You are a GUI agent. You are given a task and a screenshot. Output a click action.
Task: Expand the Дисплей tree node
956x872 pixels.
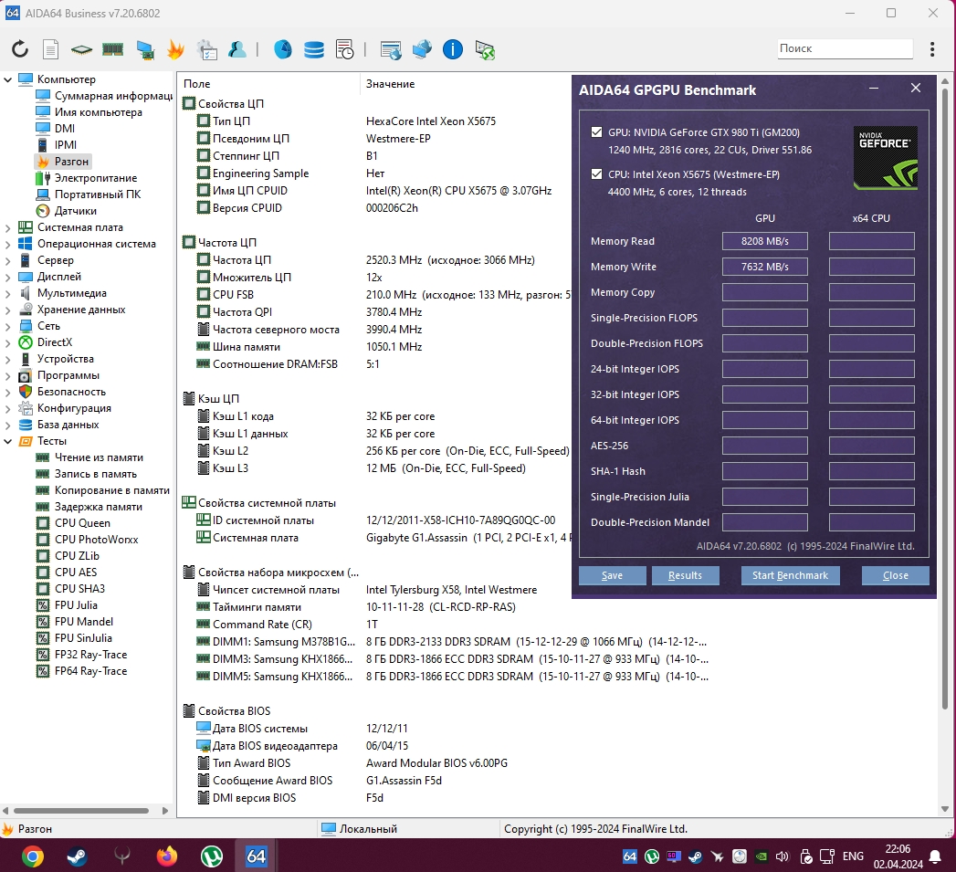tap(7, 277)
